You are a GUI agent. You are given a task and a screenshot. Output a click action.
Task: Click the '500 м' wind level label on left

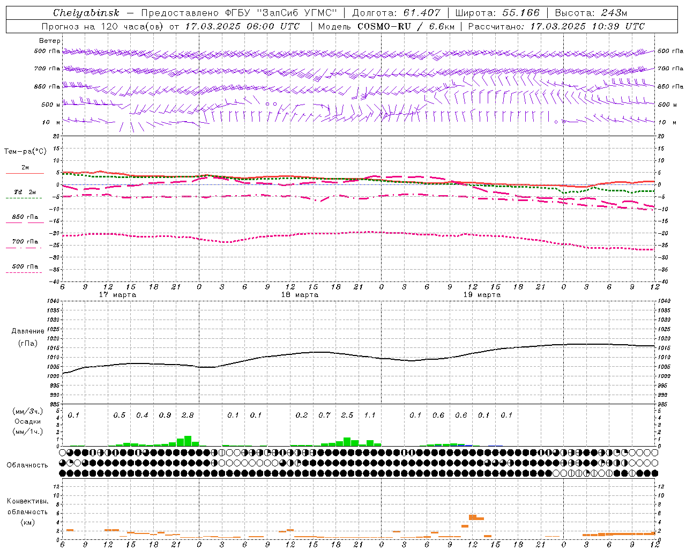[x=51, y=105]
